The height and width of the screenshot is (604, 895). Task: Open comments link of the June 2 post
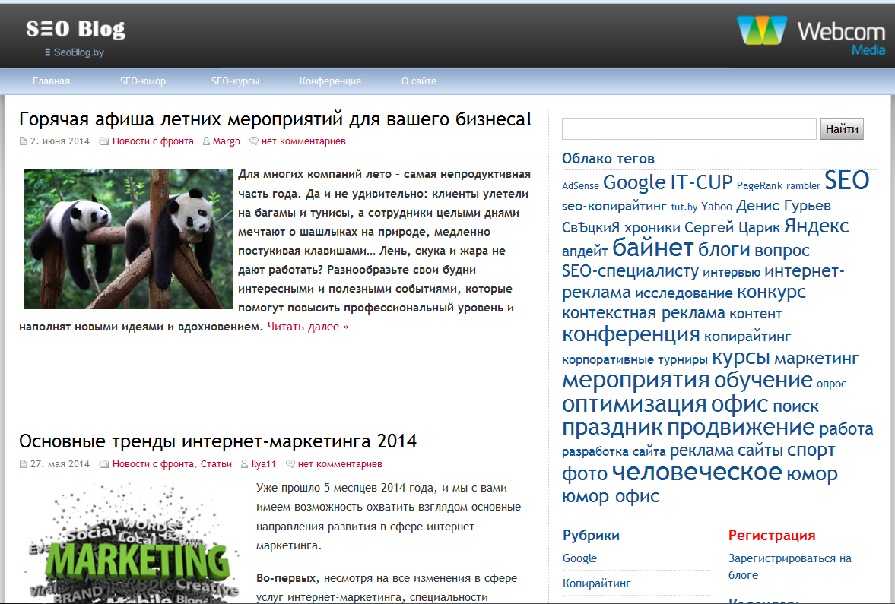point(303,141)
